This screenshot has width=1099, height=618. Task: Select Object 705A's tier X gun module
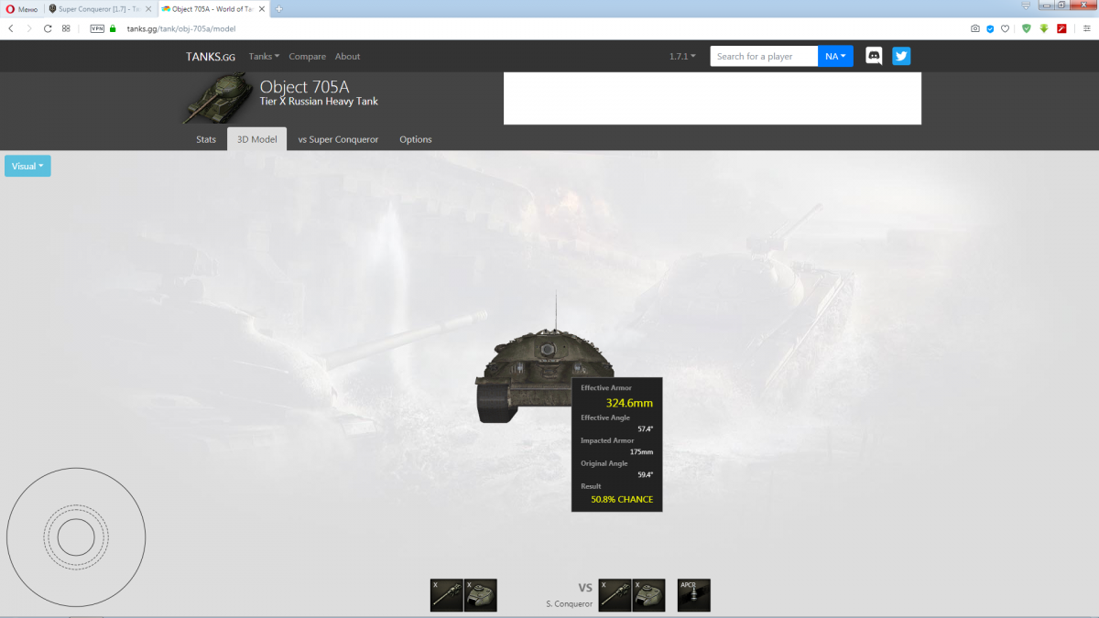446,595
